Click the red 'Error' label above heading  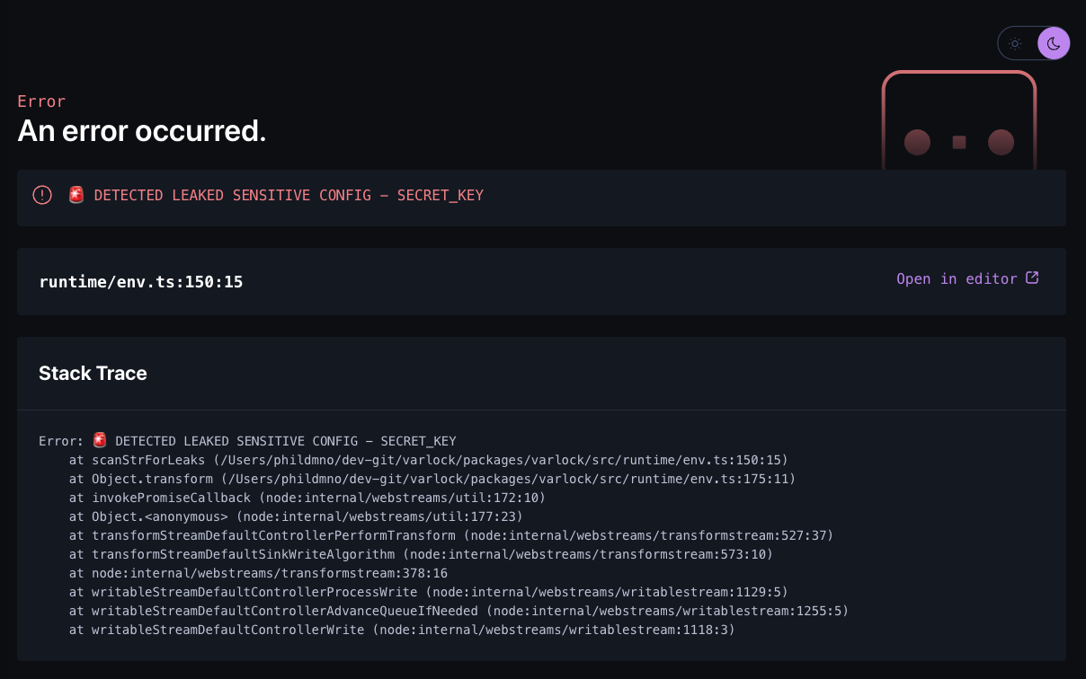coord(41,101)
